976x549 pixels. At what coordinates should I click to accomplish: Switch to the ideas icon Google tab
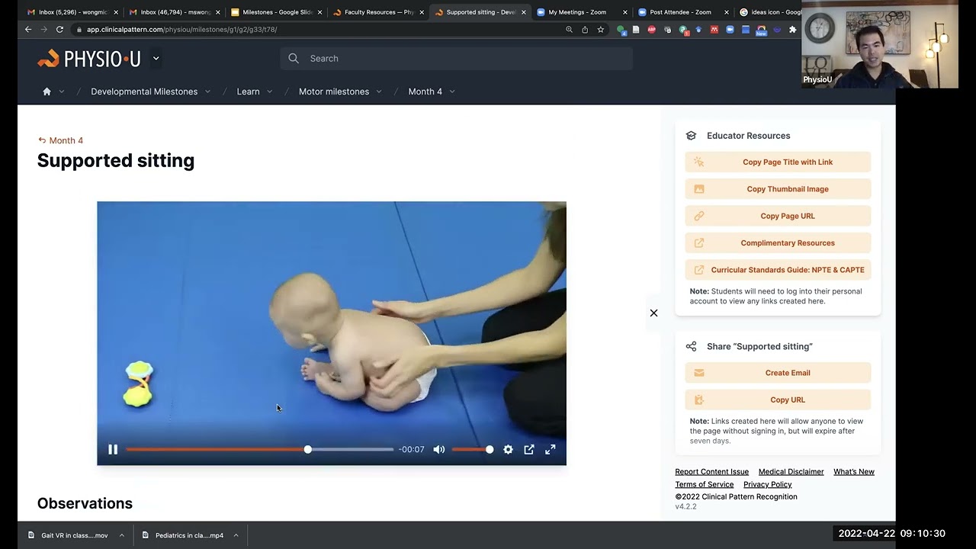click(x=770, y=12)
